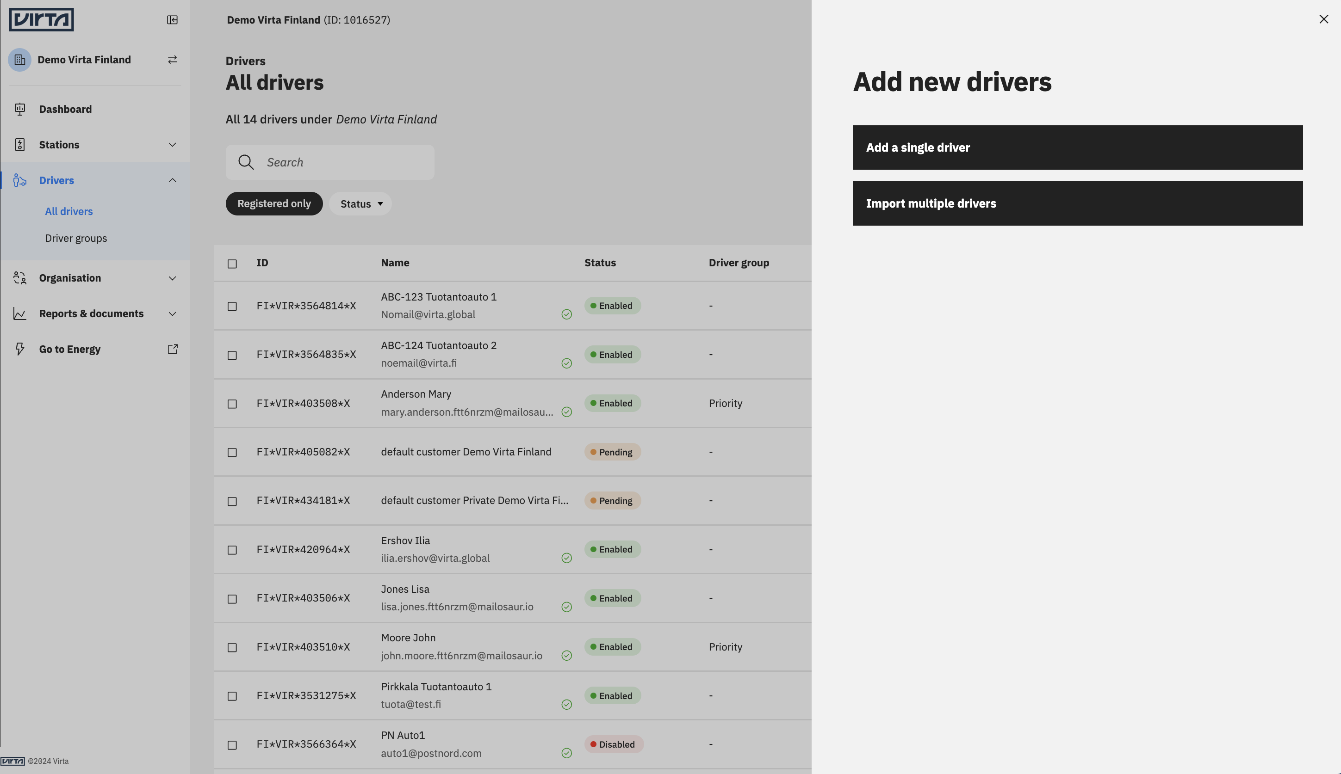Click Import multiple drivers
This screenshot has height=774, width=1341.
1077,203
